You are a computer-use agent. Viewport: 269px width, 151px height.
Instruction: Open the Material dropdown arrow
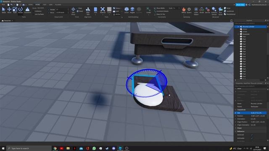pos(103,15)
